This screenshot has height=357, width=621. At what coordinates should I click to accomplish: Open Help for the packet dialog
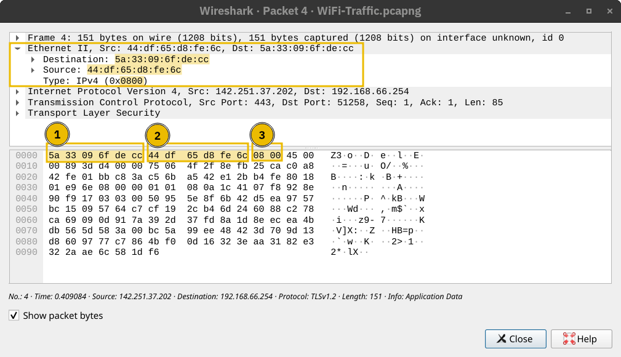(x=581, y=339)
